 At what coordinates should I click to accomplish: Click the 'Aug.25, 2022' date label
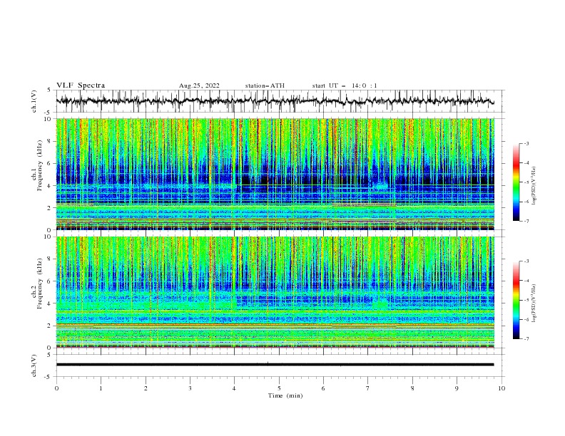[199, 85]
